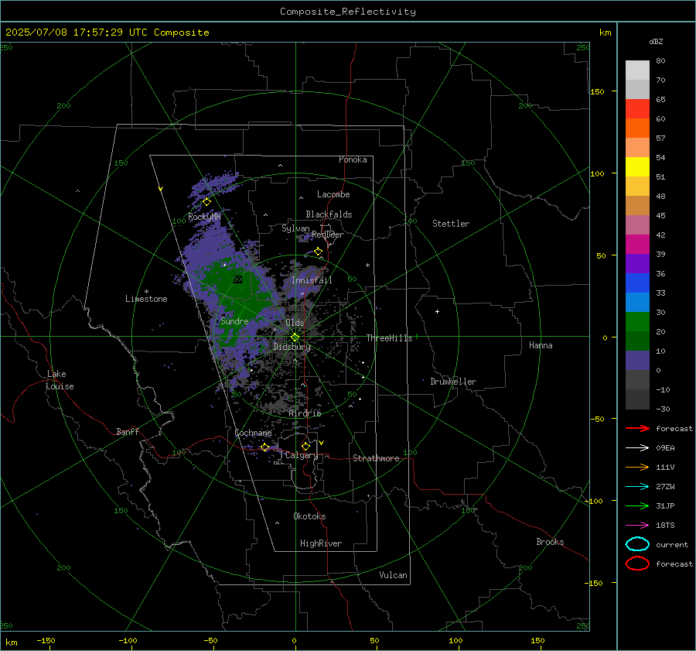Screen dimensions: 696x651
Task: Click the current legend text
Action: [671, 544]
